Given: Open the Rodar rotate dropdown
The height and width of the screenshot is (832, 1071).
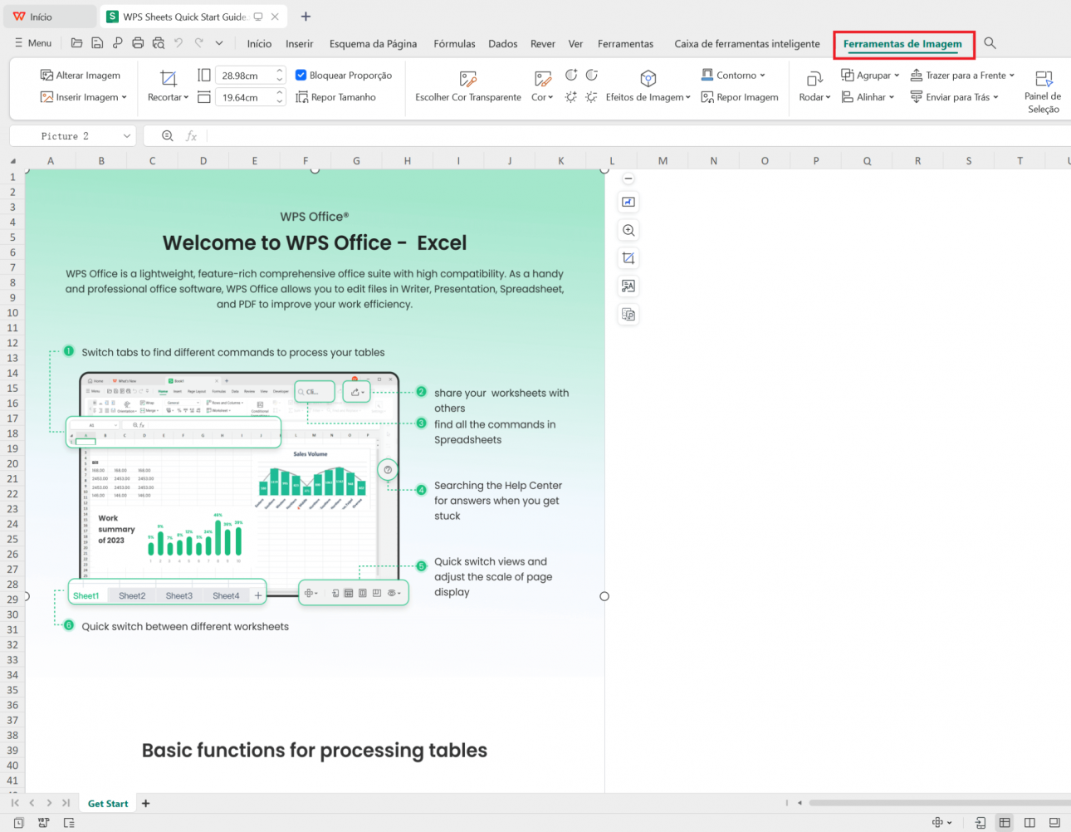Looking at the screenshot, I should (814, 86).
